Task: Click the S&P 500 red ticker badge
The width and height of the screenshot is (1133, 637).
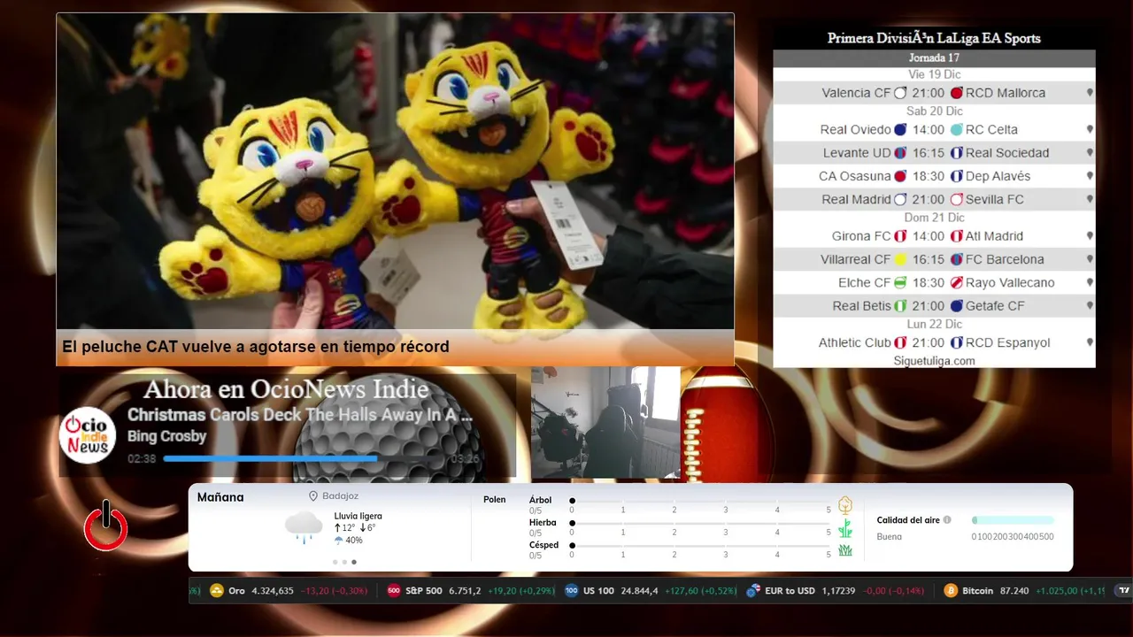Action: [x=394, y=590]
